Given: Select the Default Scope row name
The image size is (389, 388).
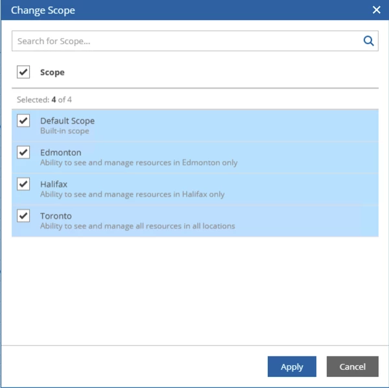Looking at the screenshot, I should pyautogui.click(x=67, y=121).
